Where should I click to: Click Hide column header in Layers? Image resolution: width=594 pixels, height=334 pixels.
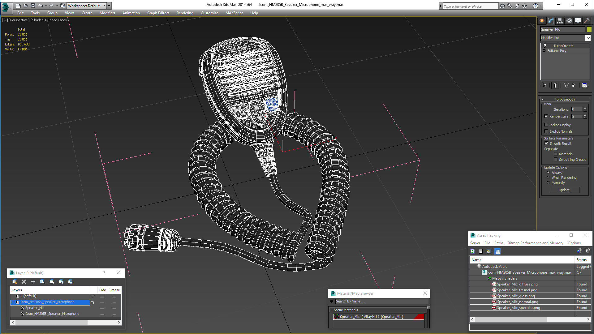pos(102,290)
